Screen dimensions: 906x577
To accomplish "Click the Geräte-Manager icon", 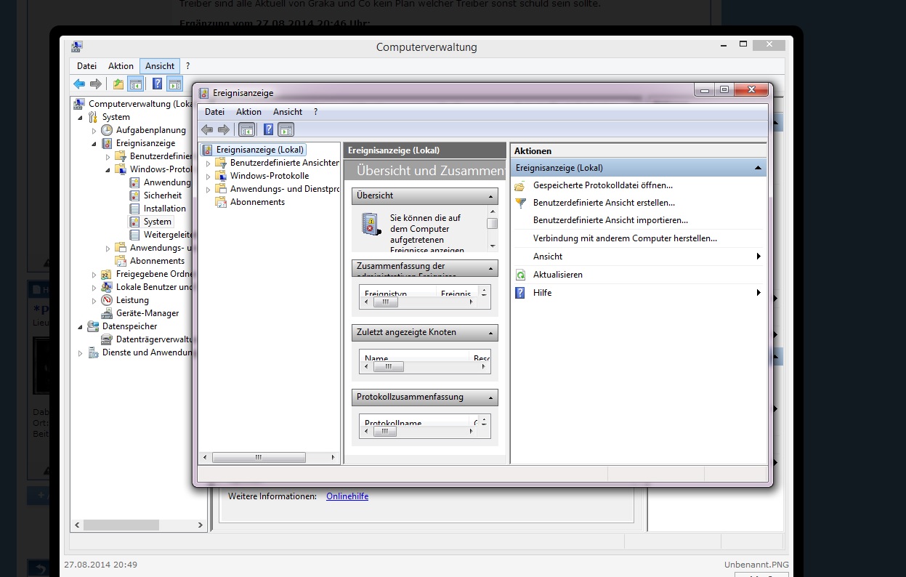I will coord(107,313).
